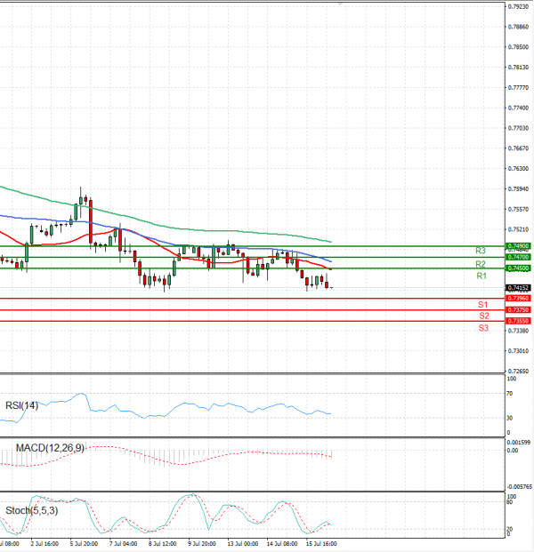This screenshot has height=552, width=534.
Task: Select the current price tag 0.74152
Action: pyautogui.click(x=518, y=288)
